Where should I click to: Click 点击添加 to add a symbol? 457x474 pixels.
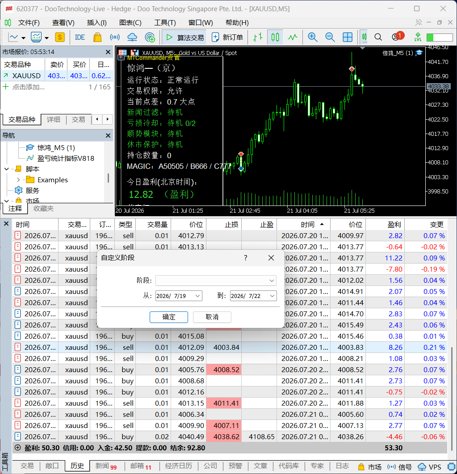click(x=29, y=87)
